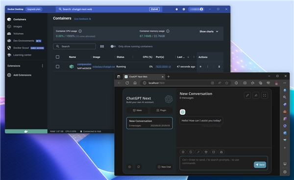Check the select-all containers checkbox in header

click(57, 57)
